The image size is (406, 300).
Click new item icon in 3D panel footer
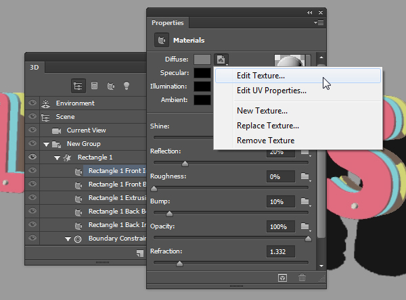point(140,253)
